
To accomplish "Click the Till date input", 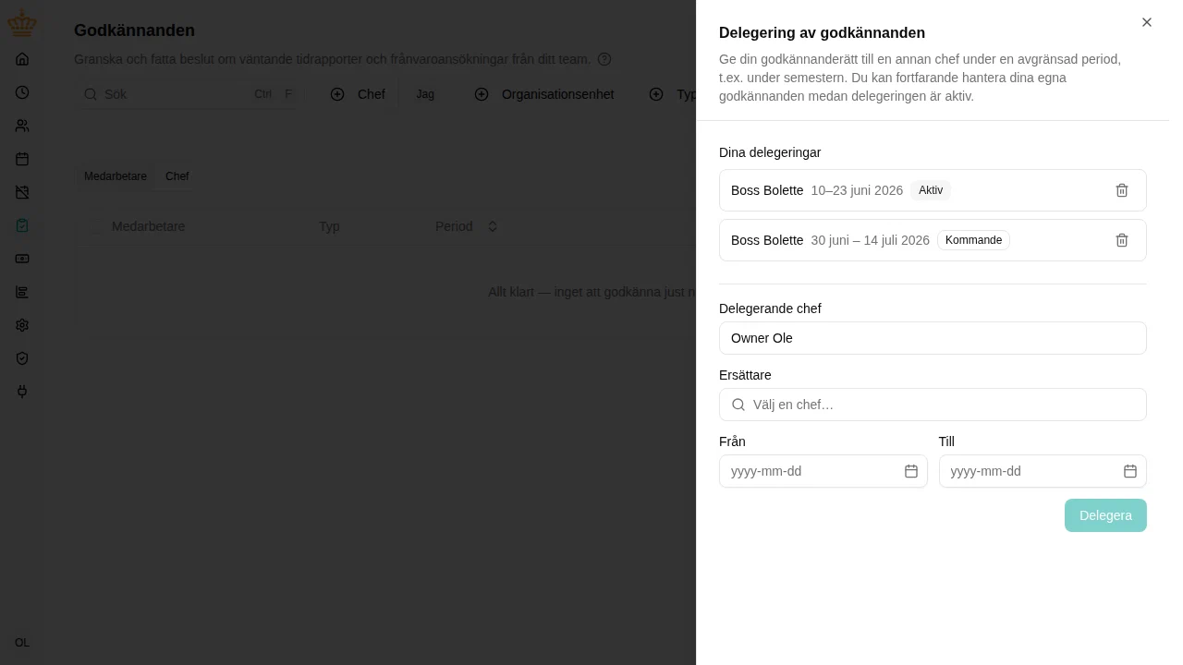I will 1043,471.
